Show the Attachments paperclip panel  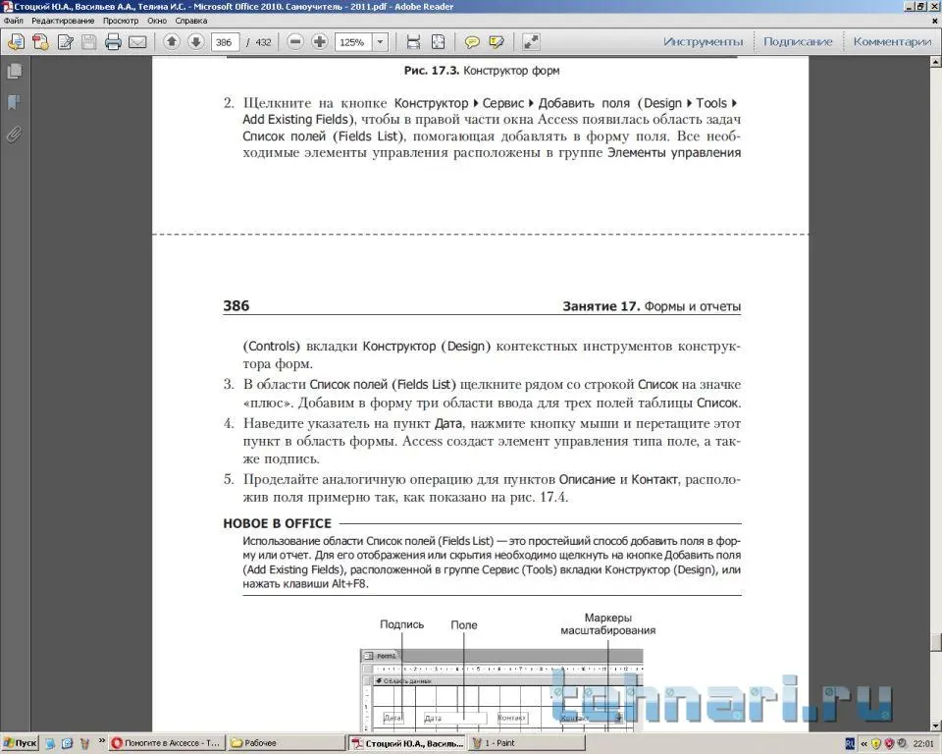click(15, 135)
